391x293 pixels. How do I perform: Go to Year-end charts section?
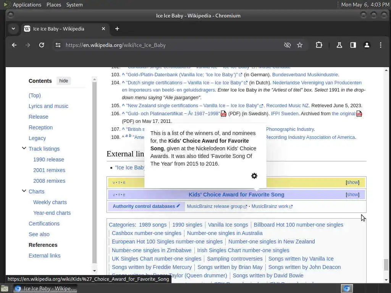[52, 213]
